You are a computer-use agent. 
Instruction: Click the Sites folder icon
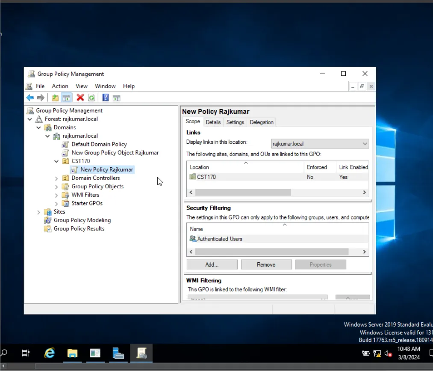(48, 212)
